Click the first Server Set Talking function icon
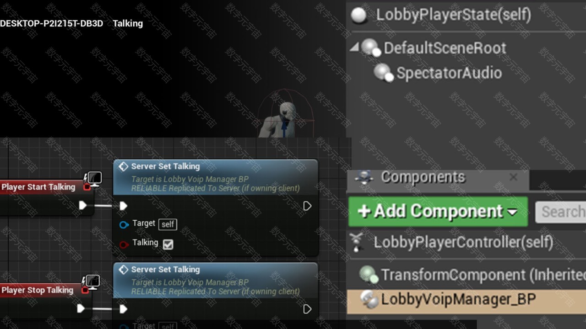586x329 pixels. click(123, 166)
